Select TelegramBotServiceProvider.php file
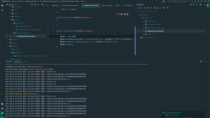Viewport: 210px width, 118px height. click(x=30, y=29)
